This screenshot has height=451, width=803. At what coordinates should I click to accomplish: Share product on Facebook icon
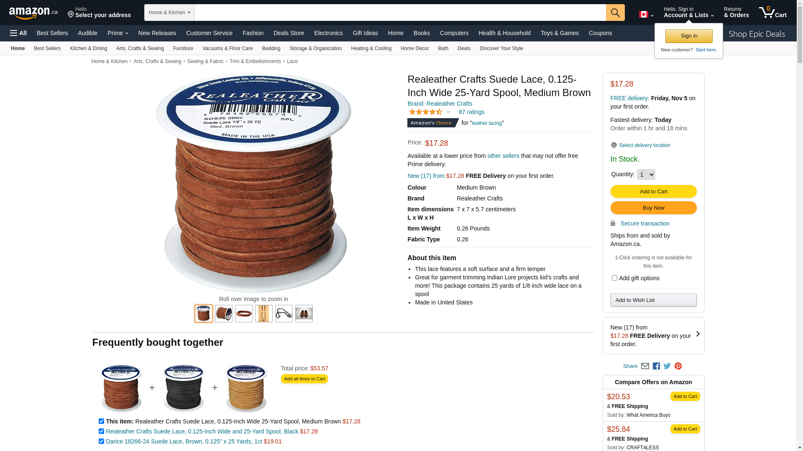(x=656, y=366)
